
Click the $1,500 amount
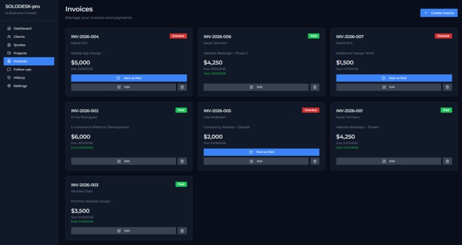point(344,63)
